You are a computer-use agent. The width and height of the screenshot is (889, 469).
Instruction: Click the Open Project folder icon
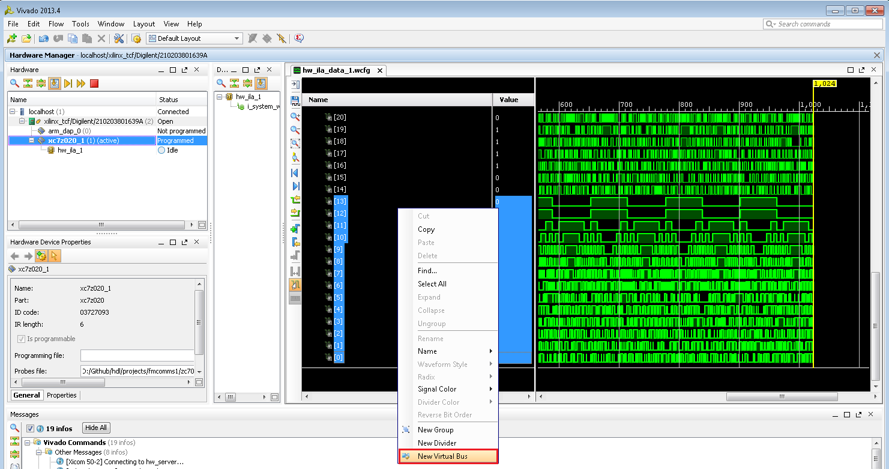(x=26, y=38)
